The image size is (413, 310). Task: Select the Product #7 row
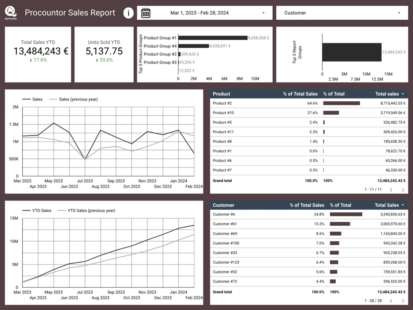tap(309, 170)
